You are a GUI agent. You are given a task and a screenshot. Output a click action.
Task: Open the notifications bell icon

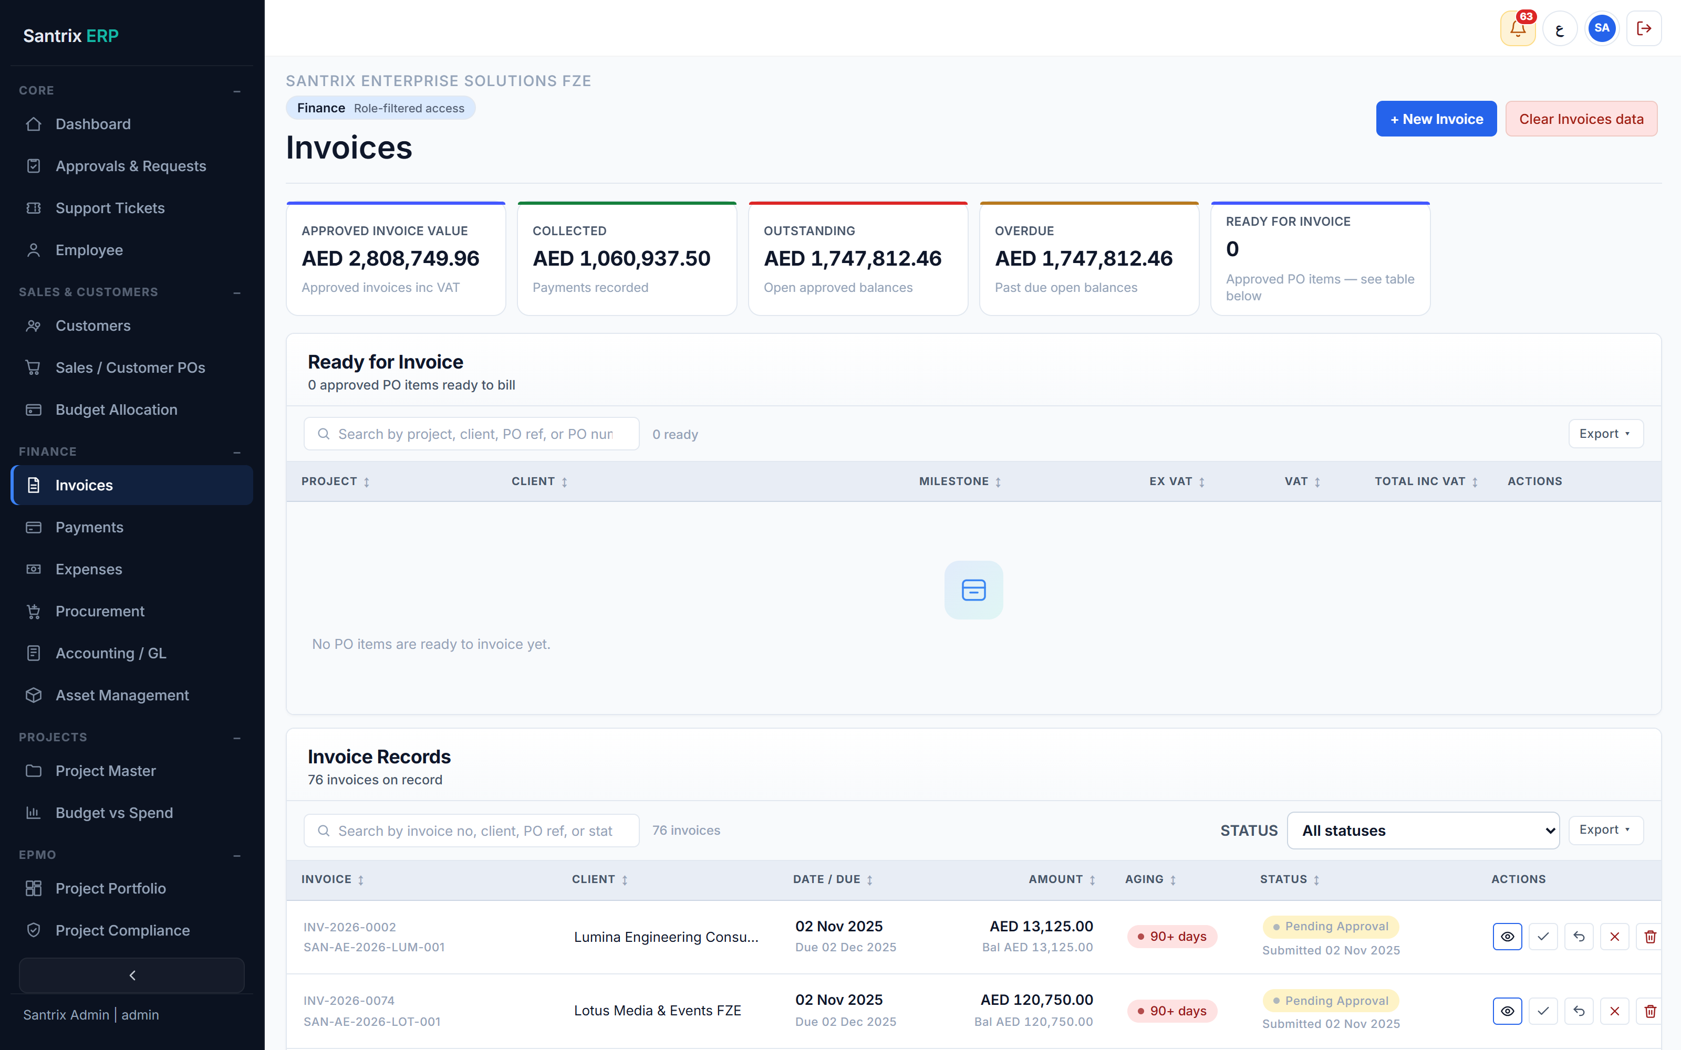1518,28
